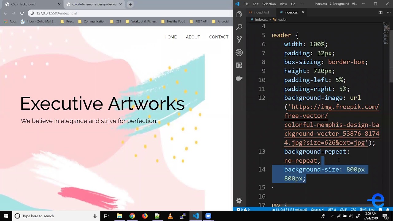Click the CONTACT navigation link
393x221 pixels.
pos(219,37)
